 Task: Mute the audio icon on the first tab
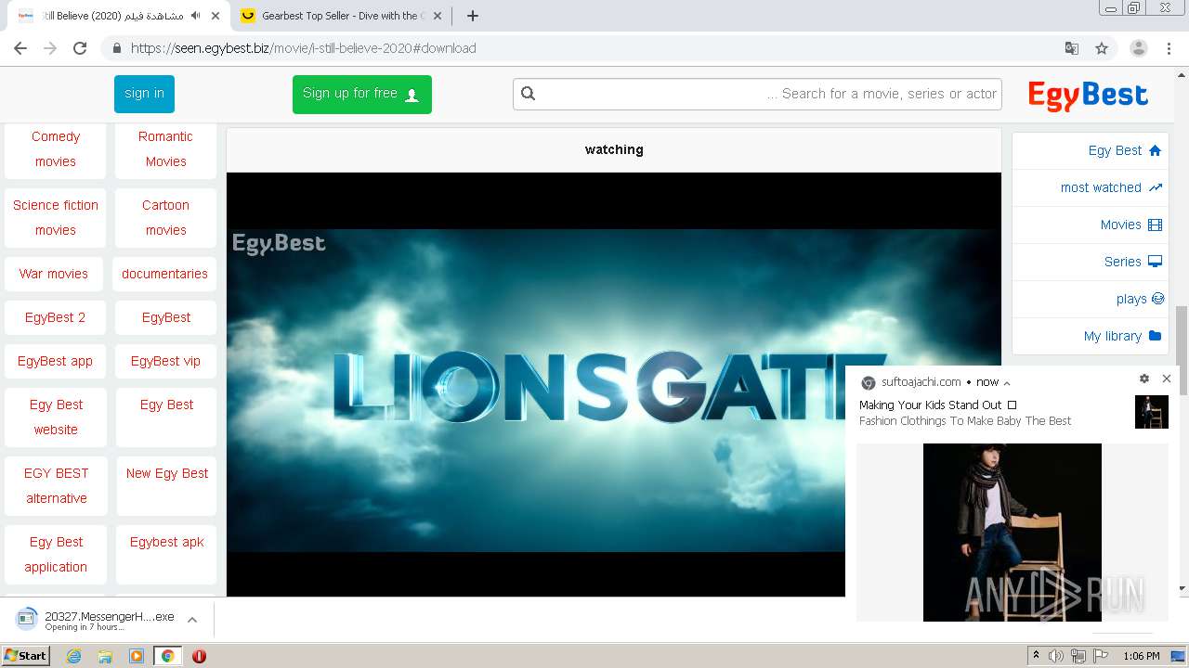(195, 16)
